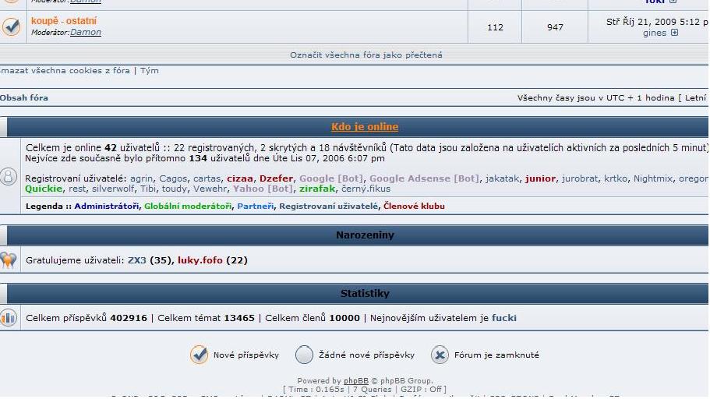Go to Obsah fóra board index

click(x=24, y=98)
